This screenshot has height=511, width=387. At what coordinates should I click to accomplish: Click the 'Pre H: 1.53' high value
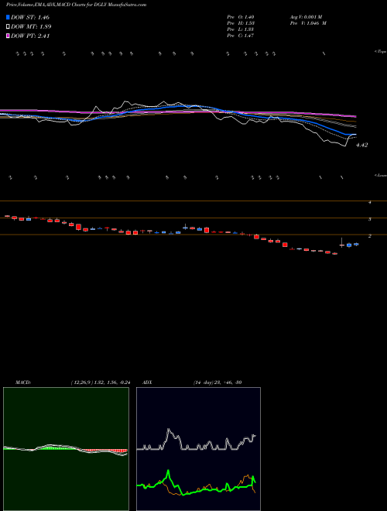(241, 23)
